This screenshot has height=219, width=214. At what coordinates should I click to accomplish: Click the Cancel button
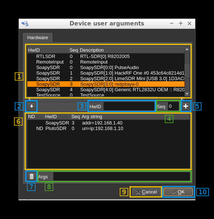tap(146, 192)
